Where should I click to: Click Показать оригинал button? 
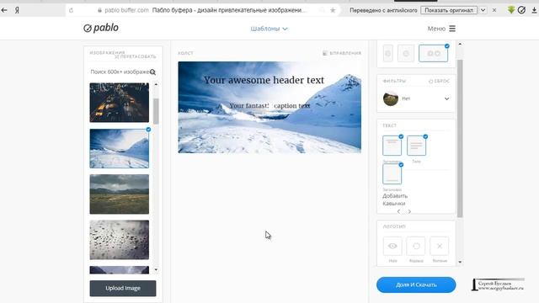pyautogui.click(x=449, y=10)
